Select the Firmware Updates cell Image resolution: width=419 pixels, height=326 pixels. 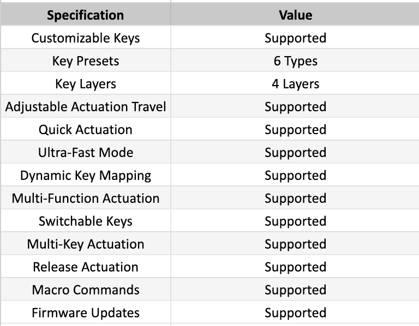(x=85, y=313)
